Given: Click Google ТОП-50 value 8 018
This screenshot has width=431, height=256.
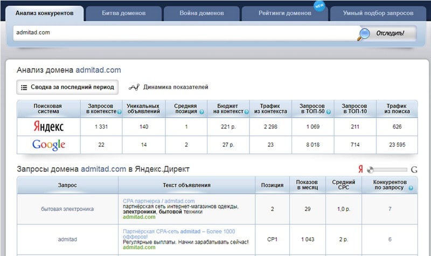Looking at the screenshot, I should coord(313,145).
